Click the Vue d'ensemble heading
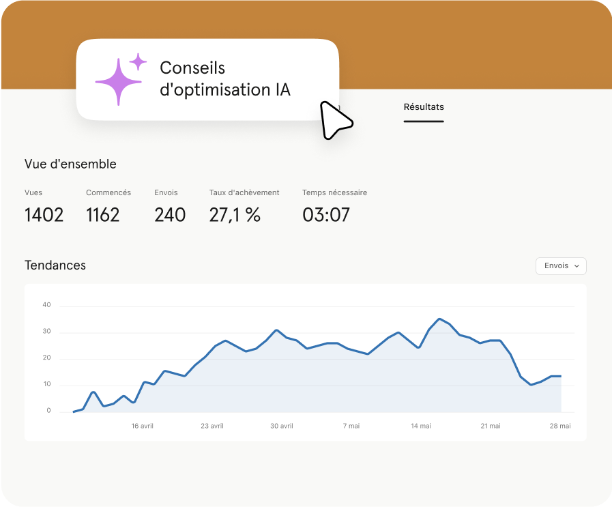The height and width of the screenshot is (507, 612). click(70, 164)
